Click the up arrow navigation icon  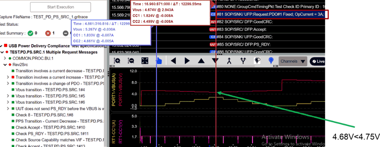[201, 61]
